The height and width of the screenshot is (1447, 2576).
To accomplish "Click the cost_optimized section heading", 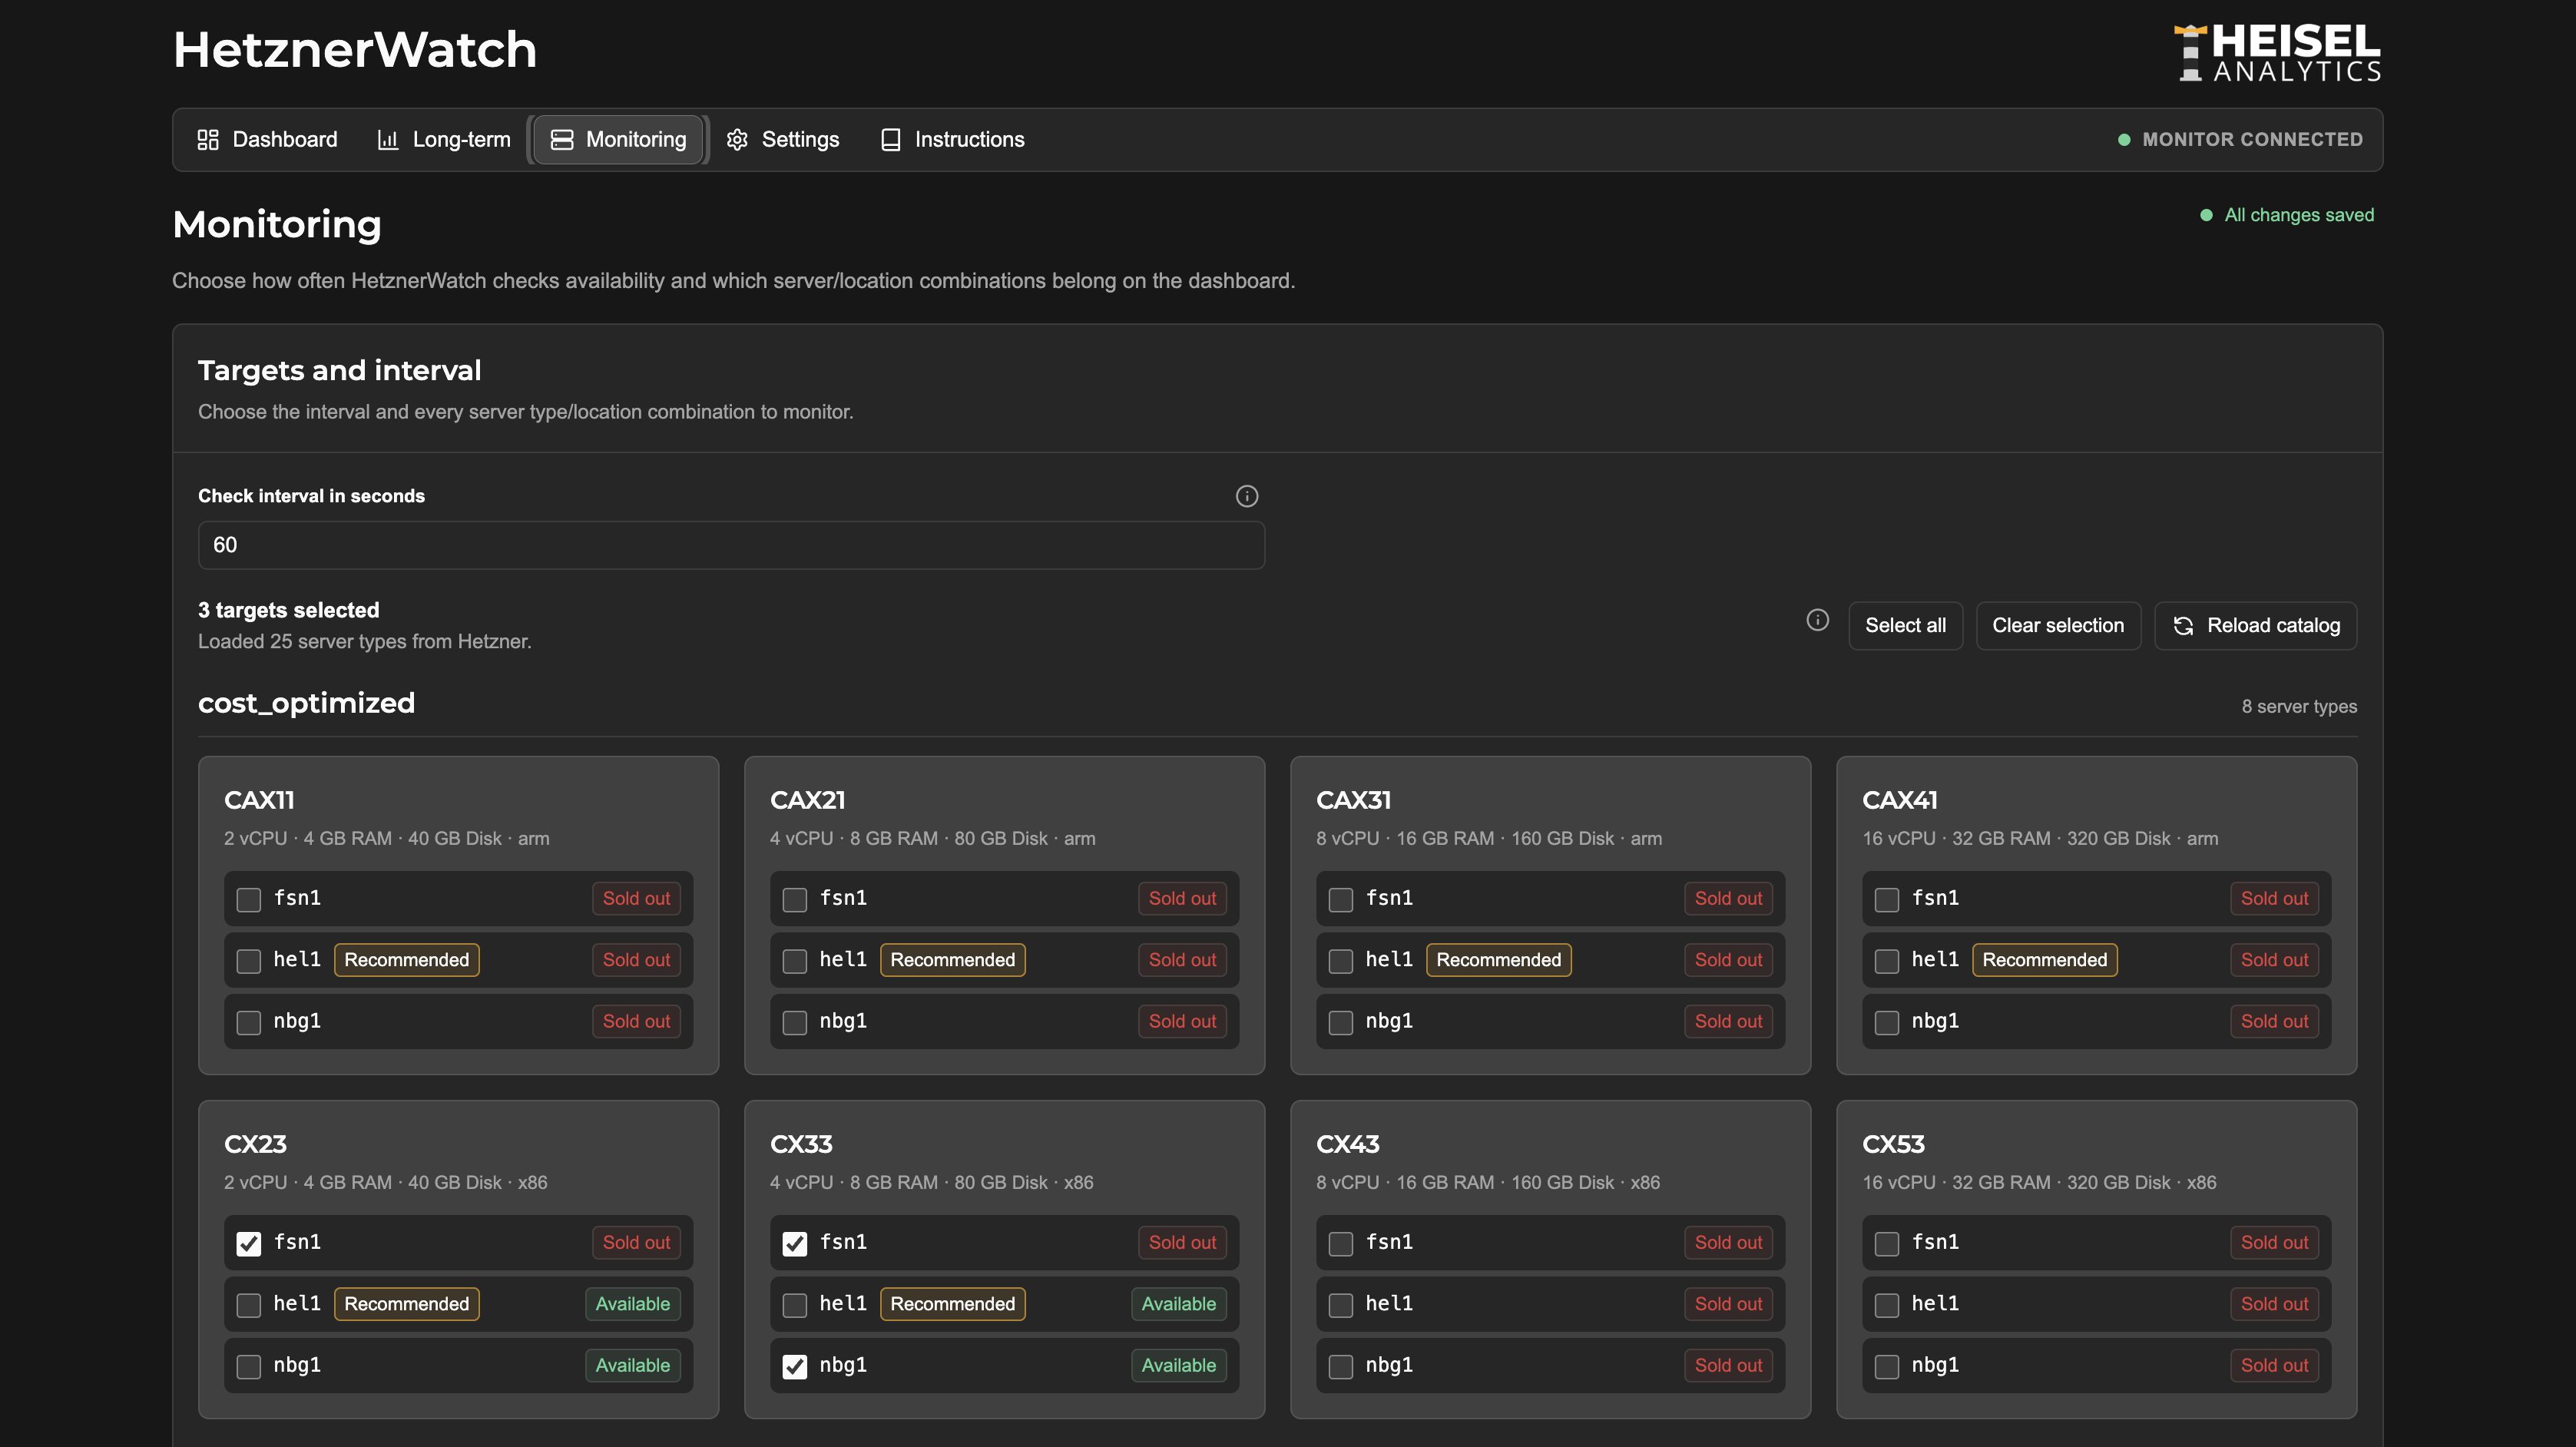I will click(306, 704).
